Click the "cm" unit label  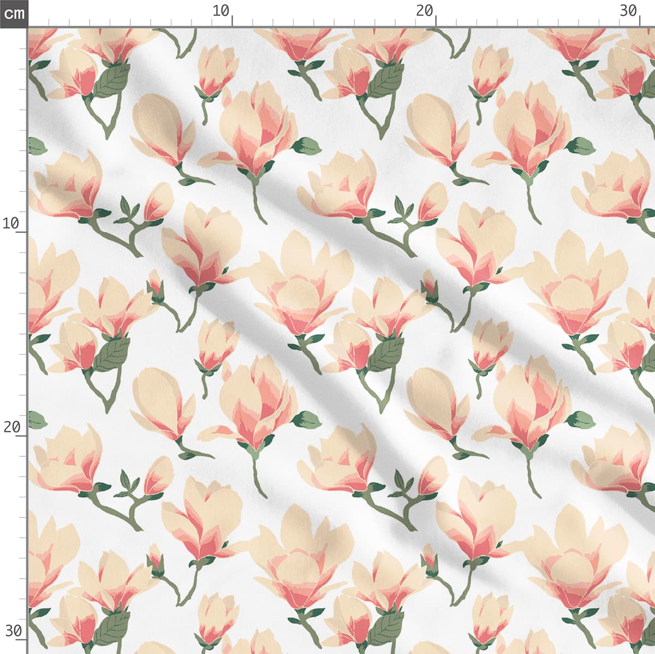point(14,13)
